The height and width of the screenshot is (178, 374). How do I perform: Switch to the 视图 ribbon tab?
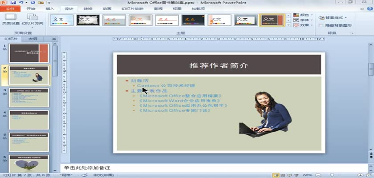[177, 9]
